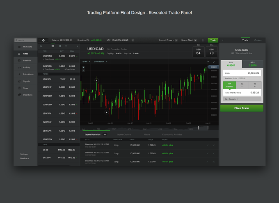Viewport: 279px width, 203px height.
Task: Close the first open position row
Action: (213, 145)
